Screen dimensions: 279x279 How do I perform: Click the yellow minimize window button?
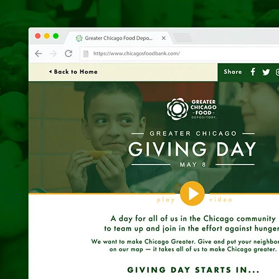coord(47,36)
